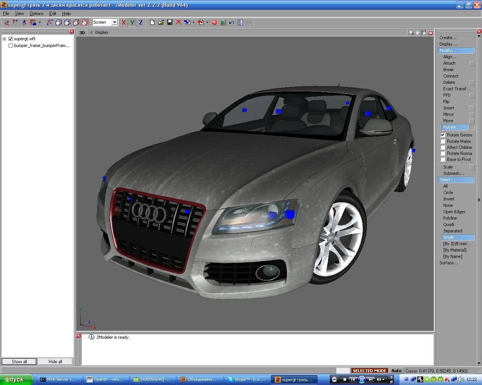482x385 pixels.
Task: Click the fourth toolbar icon with red shape
Action: point(33,23)
